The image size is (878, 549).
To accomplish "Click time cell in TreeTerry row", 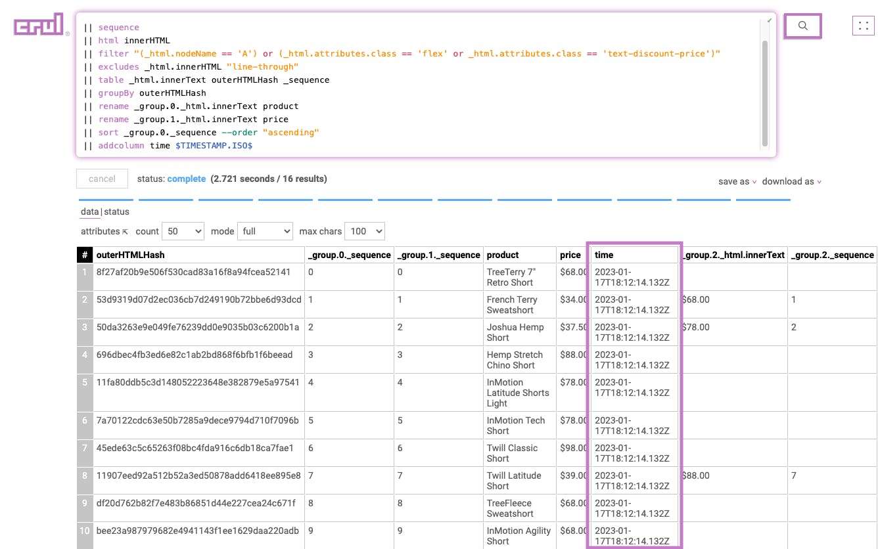I will [x=634, y=277].
